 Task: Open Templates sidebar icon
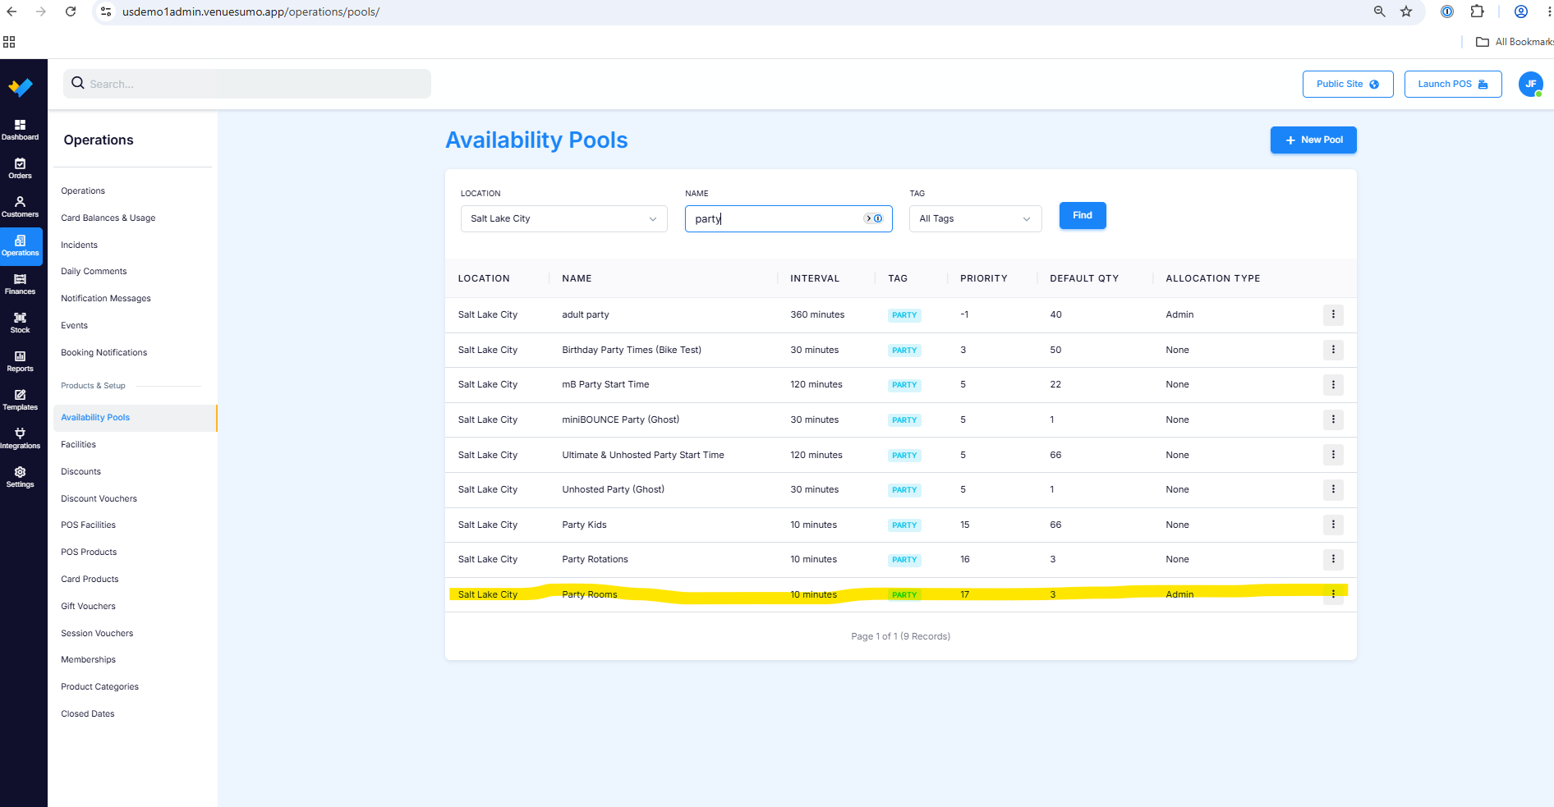tap(20, 400)
